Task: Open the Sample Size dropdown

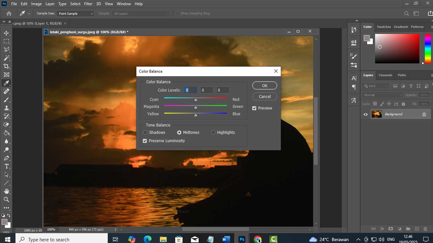Action: [x=75, y=13]
